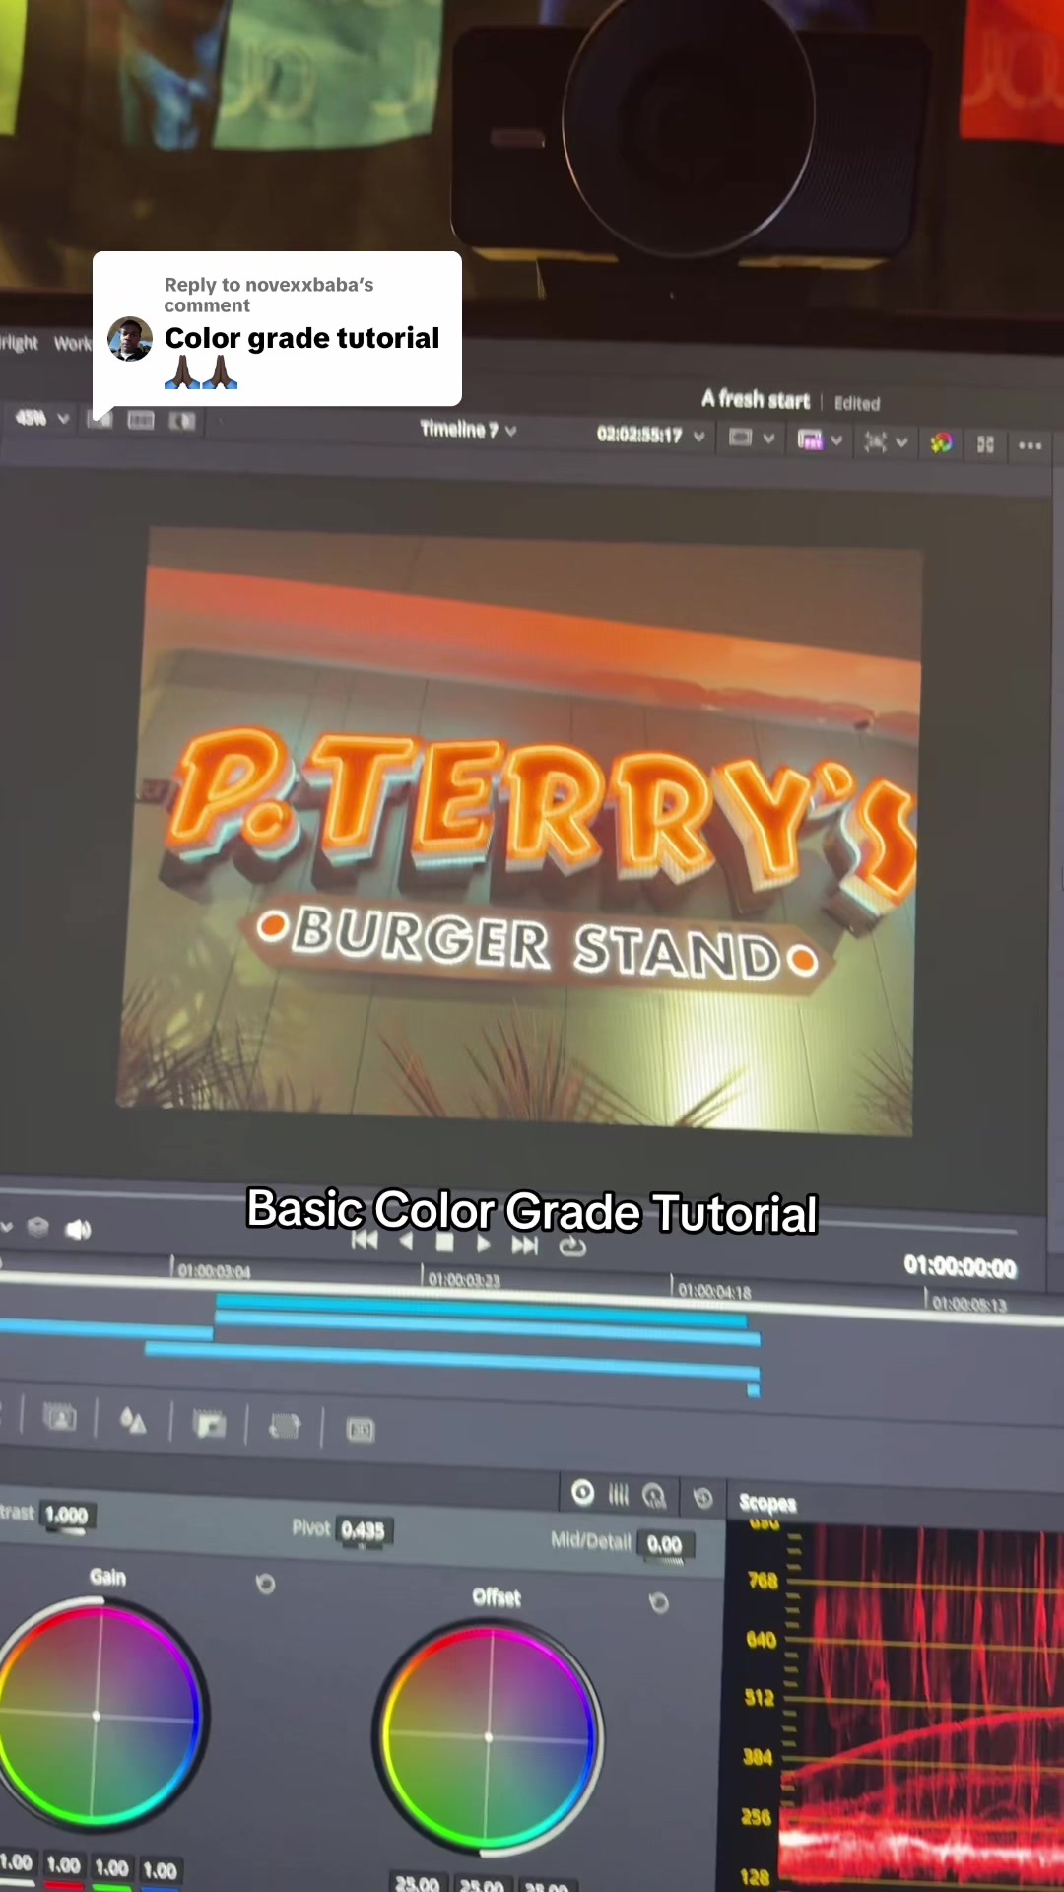Open the Key palette icon in color toolbar

click(210, 1424)
